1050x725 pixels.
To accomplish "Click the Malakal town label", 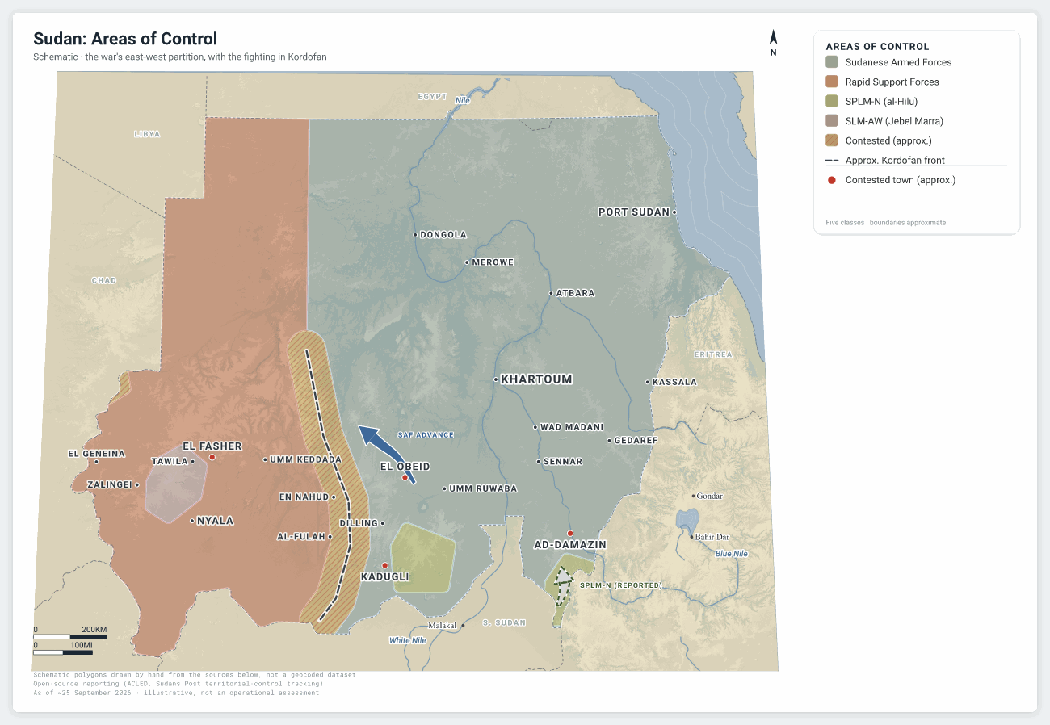I will [x=443, y=626].
